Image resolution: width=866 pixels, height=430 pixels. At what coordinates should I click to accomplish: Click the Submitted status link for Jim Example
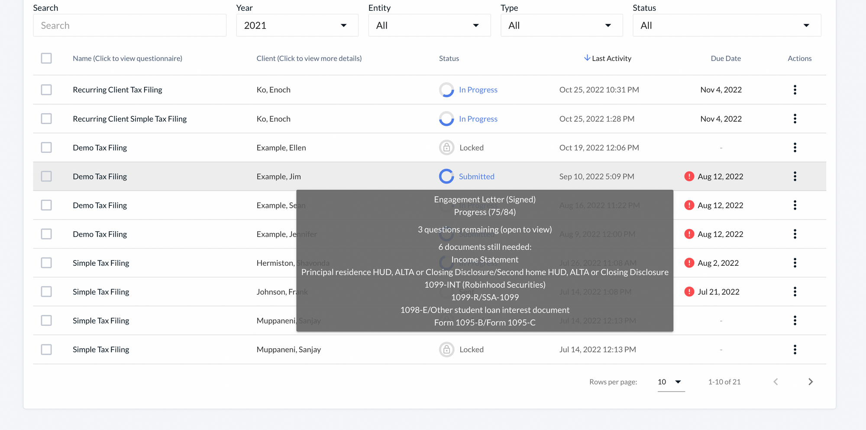tap(476, 176)
